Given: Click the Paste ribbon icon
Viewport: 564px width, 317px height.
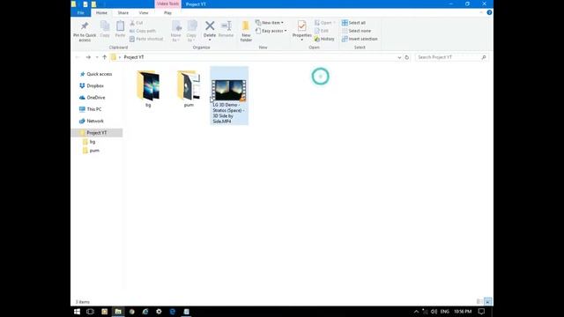Looking at the screenshot, I should [120, 29].
